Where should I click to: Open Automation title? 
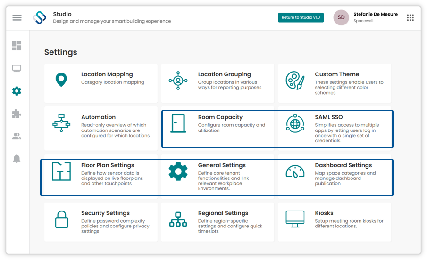coord(98,117)
